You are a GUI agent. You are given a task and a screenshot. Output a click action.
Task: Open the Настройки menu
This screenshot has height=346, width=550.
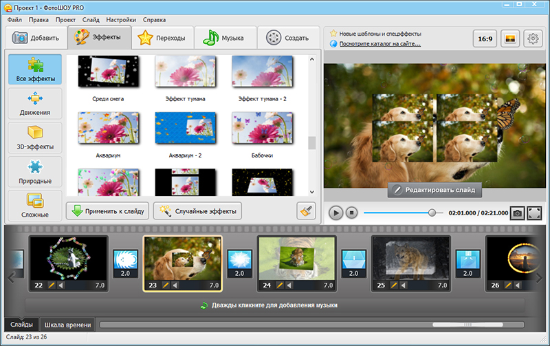tap(121, 20)
